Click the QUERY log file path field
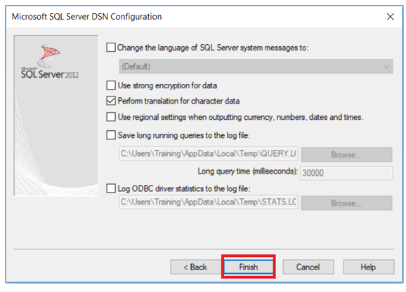Viewport: 406px width, 292px height. tap(209, 153)
